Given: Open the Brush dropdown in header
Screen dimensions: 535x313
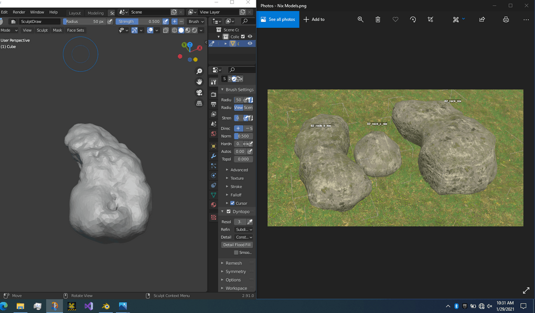Looking at the screenshot, I should (196, 21).
